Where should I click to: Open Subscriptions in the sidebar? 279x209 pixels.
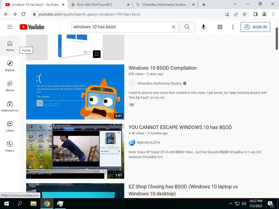(x=10, y=106)
